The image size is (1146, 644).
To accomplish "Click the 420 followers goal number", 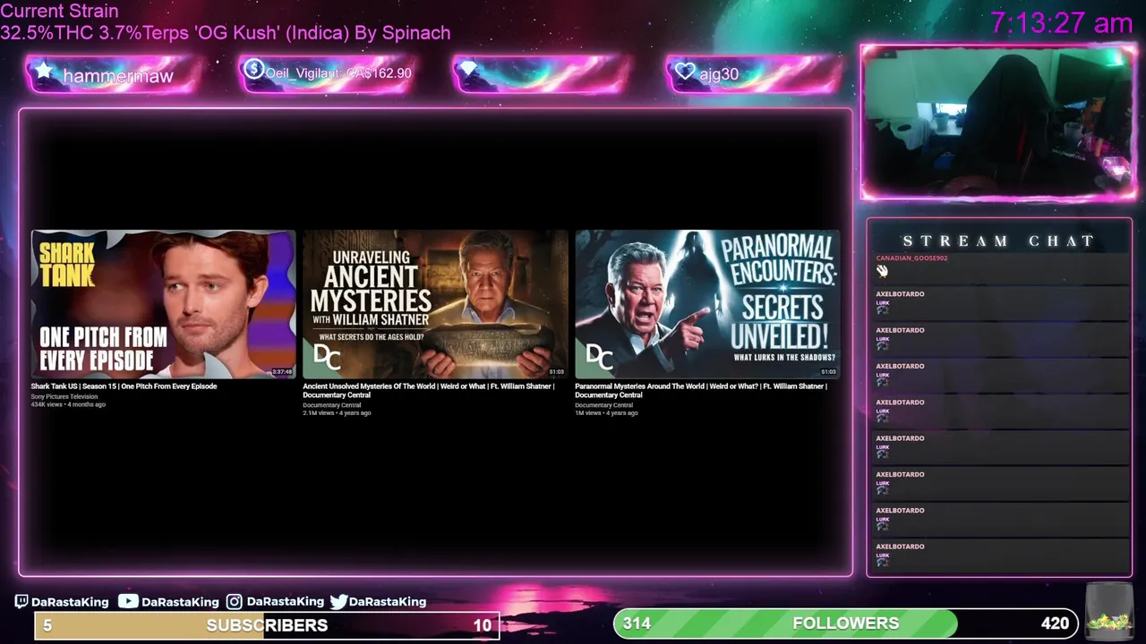I will tap(1055, 623).
